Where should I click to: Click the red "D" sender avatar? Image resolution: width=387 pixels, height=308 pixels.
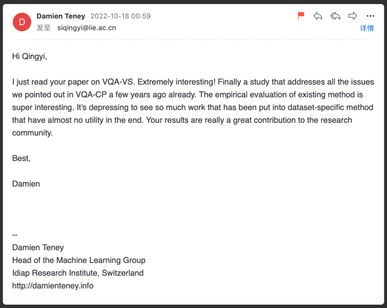[22, 22]
